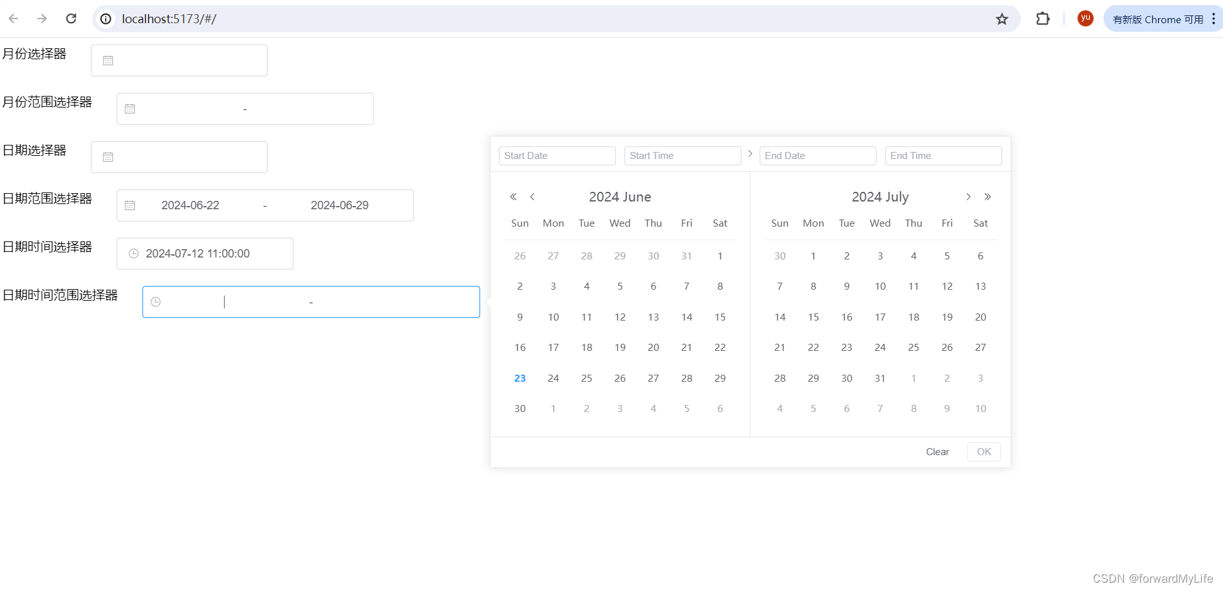
Task: Click the browser forward arrow
Action: pos(42,19)
